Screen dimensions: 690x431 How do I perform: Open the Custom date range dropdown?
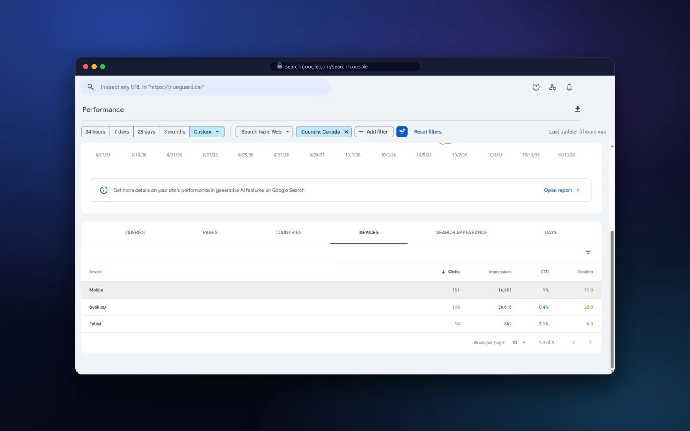[x=207, y=132]
